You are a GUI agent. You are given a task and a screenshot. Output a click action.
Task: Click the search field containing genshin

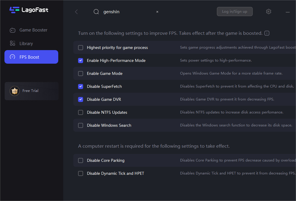(127, 12)
